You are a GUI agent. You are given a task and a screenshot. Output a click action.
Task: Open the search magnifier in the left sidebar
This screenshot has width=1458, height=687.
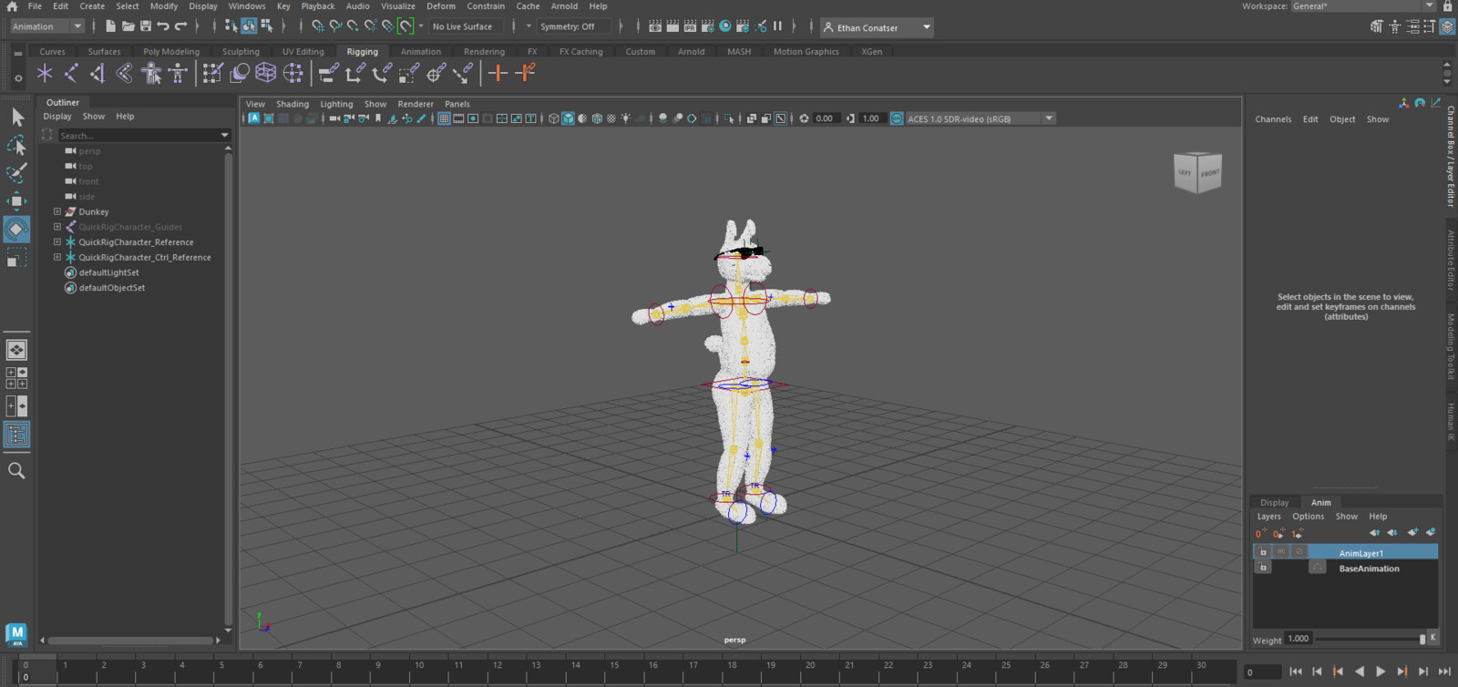pyautogui.click(x=16, y=471)
